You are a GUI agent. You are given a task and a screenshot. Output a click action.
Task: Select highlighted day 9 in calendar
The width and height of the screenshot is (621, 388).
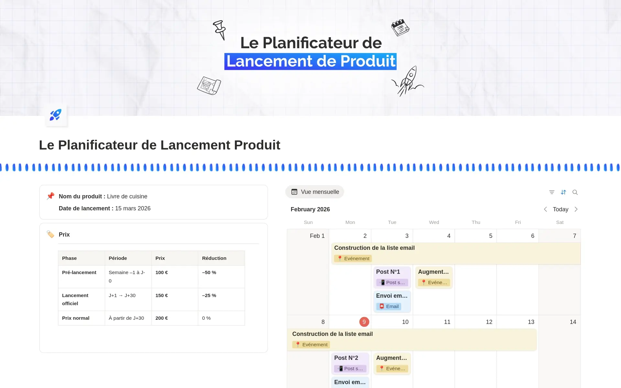pos(364,322)
